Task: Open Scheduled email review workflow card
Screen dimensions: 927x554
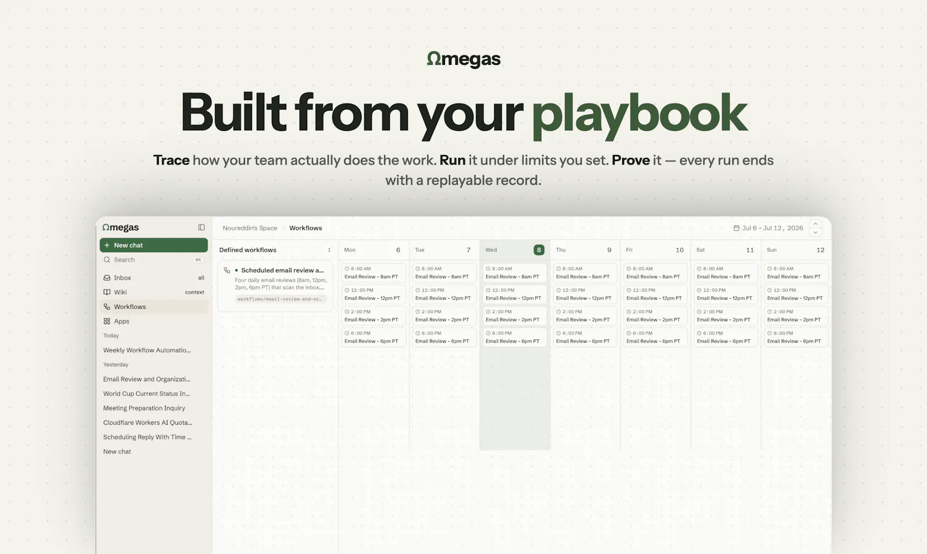Action: (275, 286)
